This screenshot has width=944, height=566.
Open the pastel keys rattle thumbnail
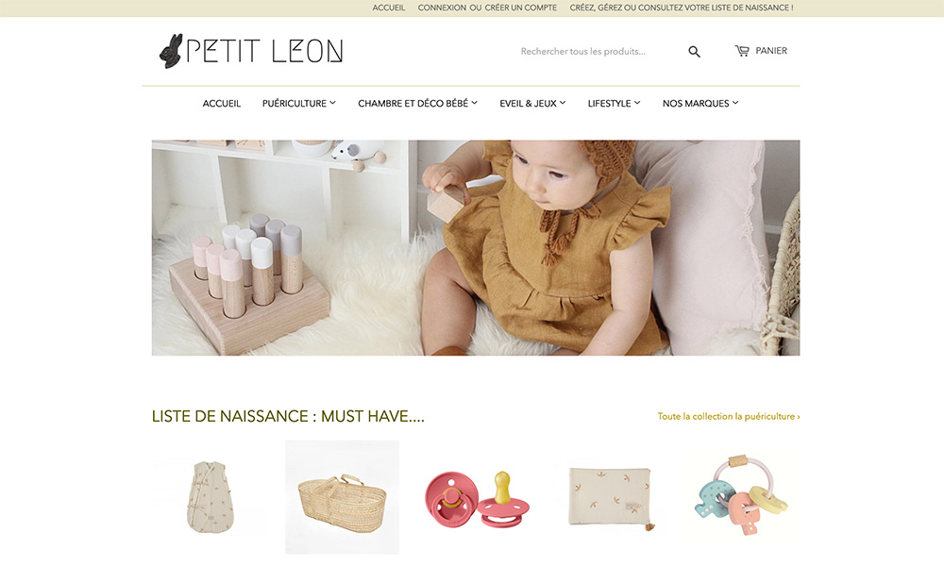[x=743, y=497]
